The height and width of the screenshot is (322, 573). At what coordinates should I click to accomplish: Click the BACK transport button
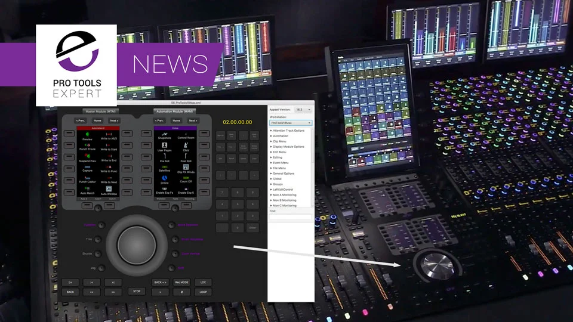click(70, 292)
